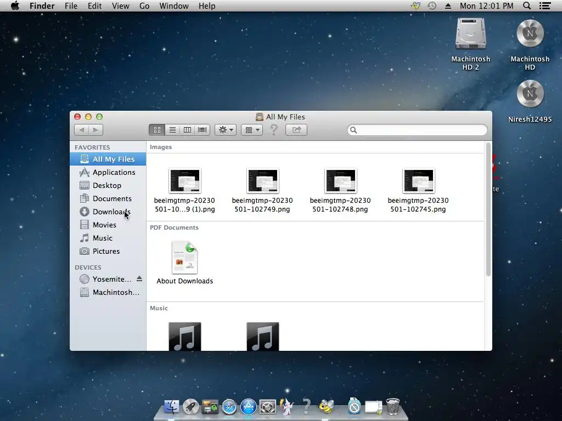Go back with the Back arrow

(x=82, y=130)
